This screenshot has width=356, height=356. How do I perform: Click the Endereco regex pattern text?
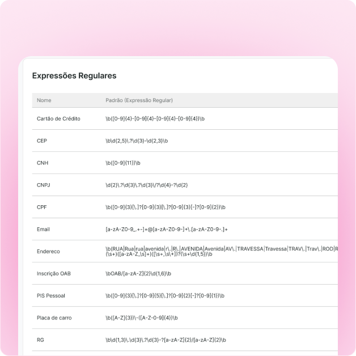(x=221, y=251)
